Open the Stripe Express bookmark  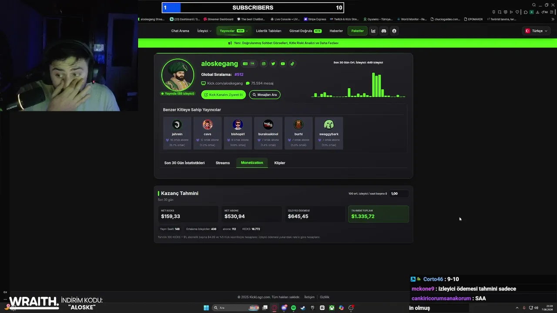pos(315,19)
